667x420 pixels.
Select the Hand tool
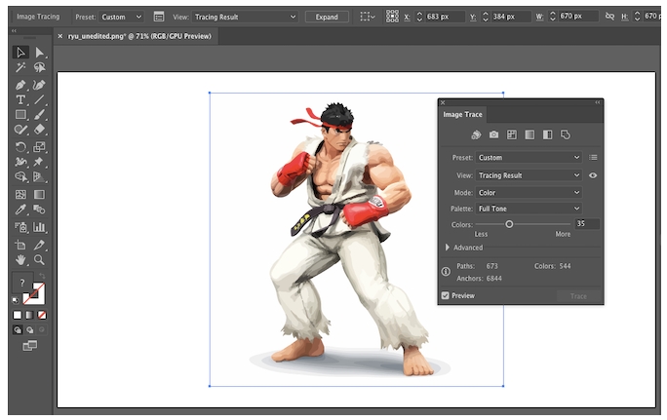20,260
